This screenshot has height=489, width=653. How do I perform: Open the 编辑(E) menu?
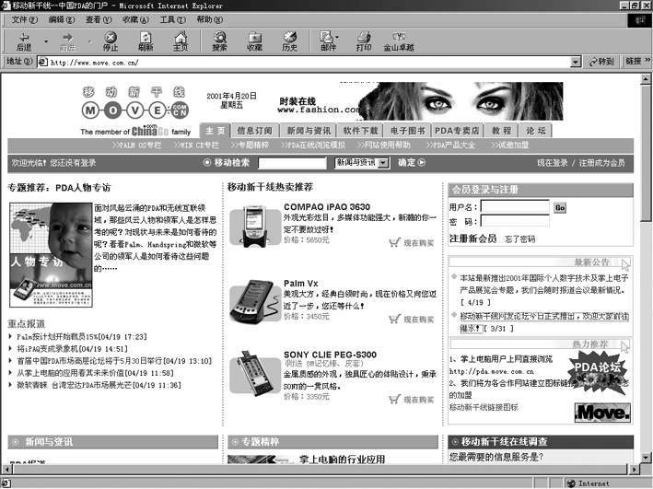(x=62, y=19)
